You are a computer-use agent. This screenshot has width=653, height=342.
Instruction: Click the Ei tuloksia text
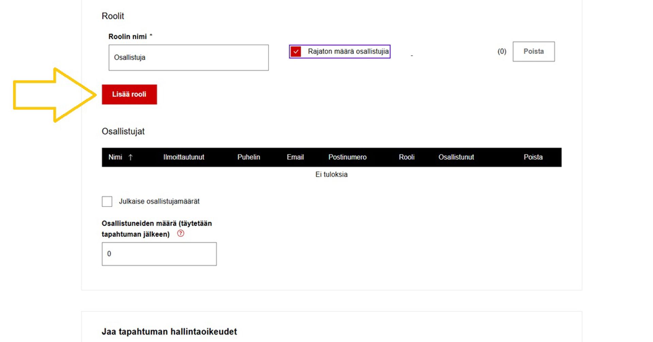coord(331,174)
